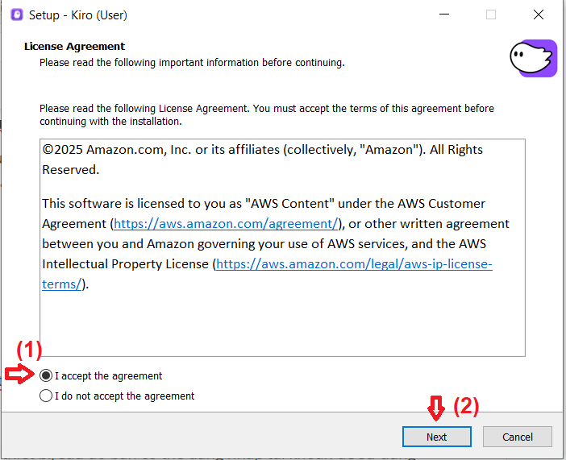Viewport: 566px width, 460px height.
Task: Select "I do not accept the agreement" radio button
Action: coord(46,396)
